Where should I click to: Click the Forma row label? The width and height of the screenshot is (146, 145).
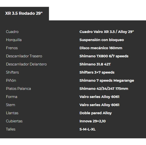[x=12, y=97]
